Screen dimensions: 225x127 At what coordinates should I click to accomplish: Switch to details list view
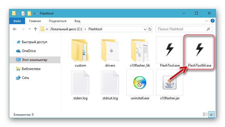pyautogui.click(x=205, y=114)
